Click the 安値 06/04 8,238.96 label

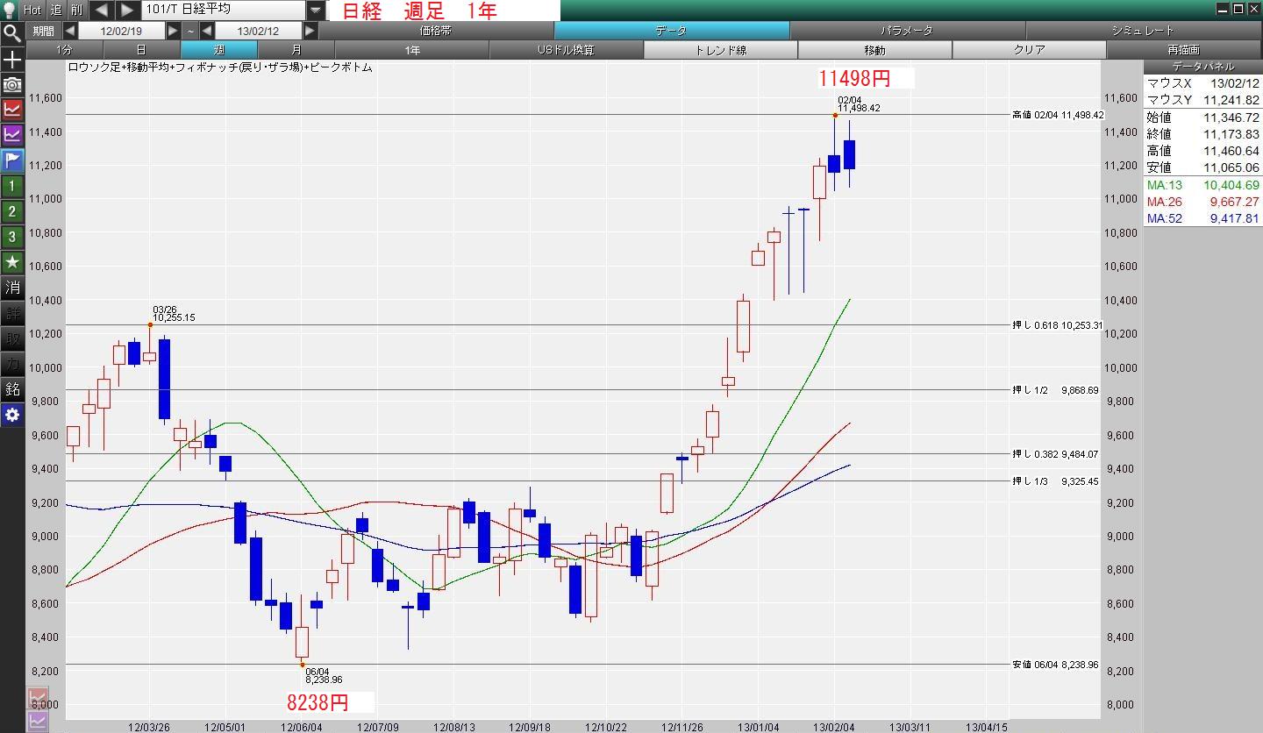click(x=1055, y=665)
